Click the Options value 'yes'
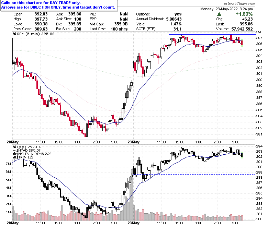This screenshot has height=226, width=268. click(x=178, y=14)
